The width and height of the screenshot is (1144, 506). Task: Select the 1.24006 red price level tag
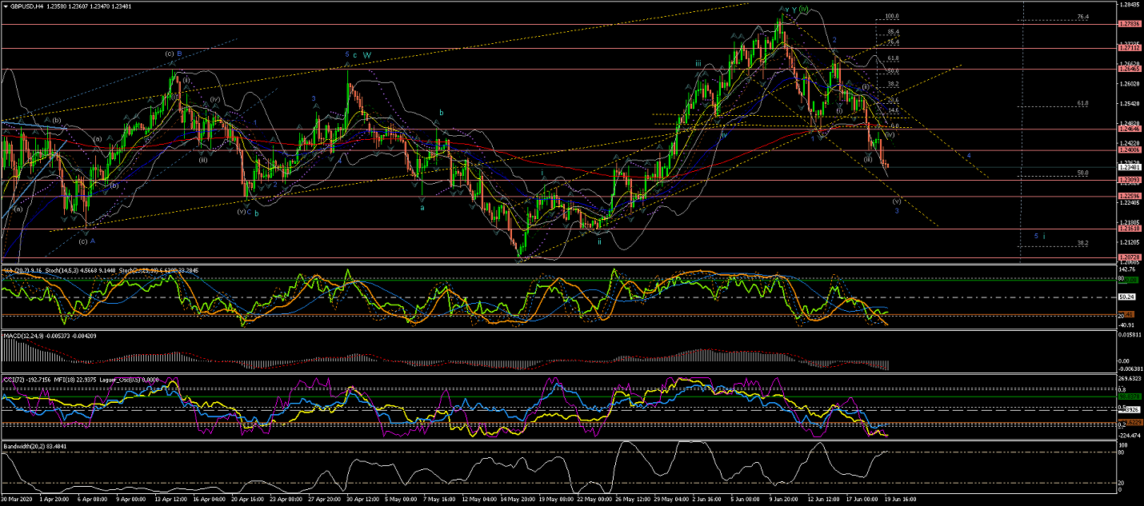tap(1129, 150)
